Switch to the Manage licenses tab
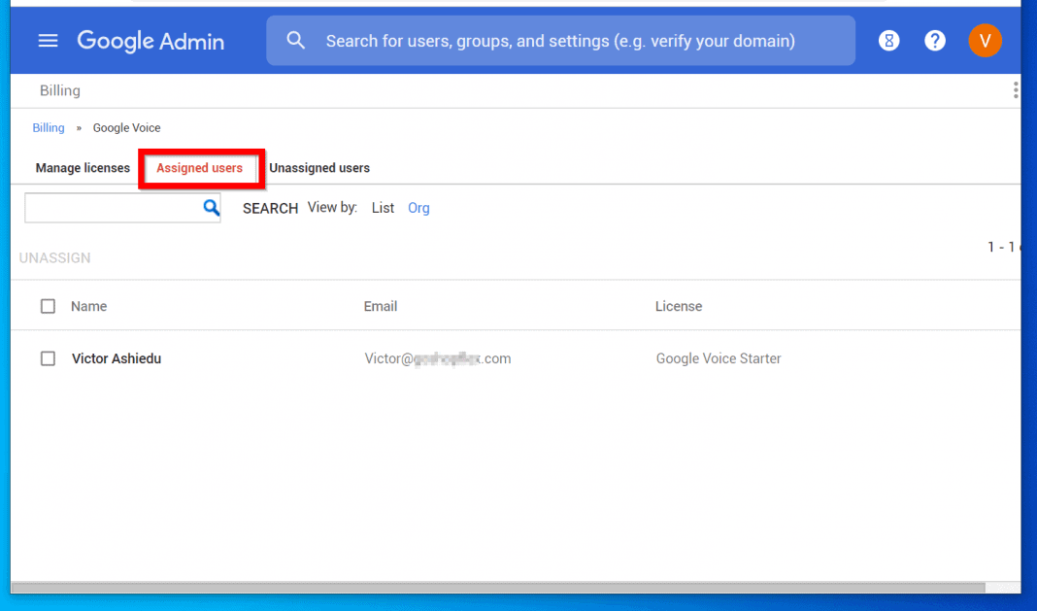The width and height of the screenshot is (1037, 611). tap(82, 167)
